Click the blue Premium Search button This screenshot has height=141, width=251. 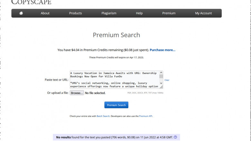point(116,105)
